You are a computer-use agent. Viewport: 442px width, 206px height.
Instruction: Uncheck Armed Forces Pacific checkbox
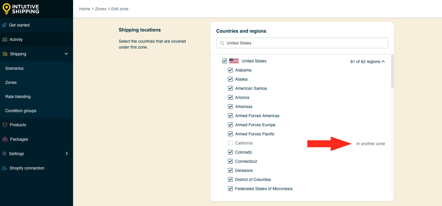230,134
